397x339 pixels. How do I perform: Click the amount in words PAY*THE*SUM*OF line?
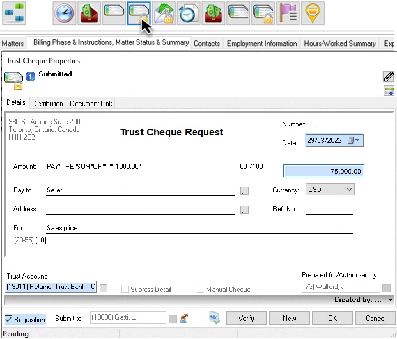[141, 167]
